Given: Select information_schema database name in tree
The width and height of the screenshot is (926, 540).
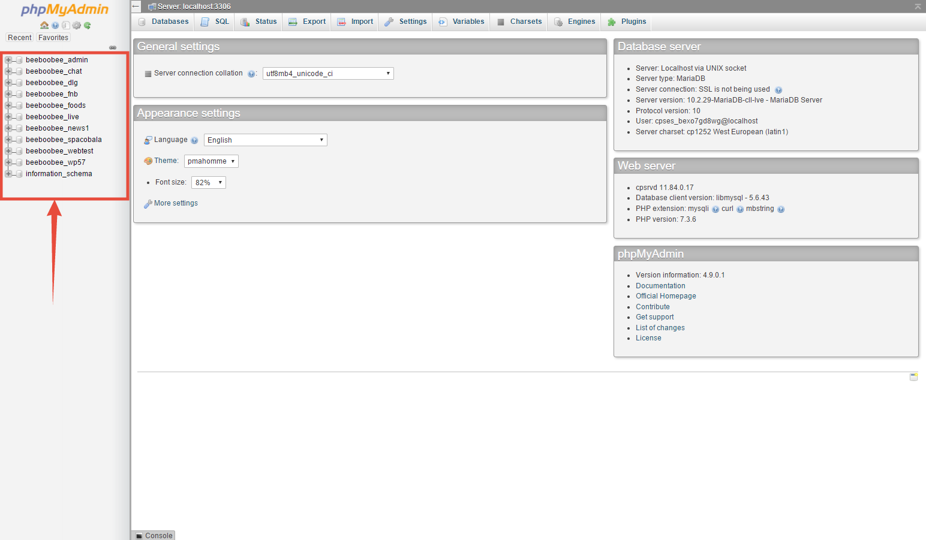Looking at the screenshot, I should (x=59, y=174).
